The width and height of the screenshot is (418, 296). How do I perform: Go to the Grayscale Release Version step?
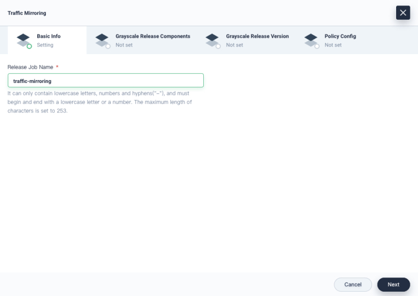coord(257,37)
